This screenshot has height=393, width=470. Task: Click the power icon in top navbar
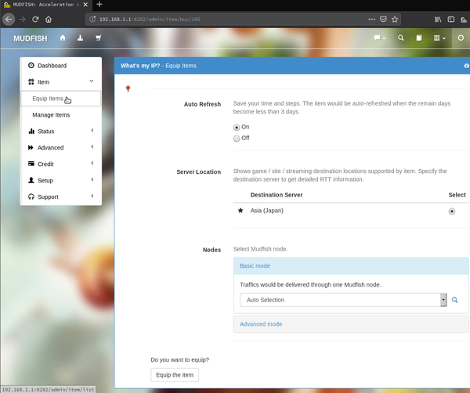click(x=461, y=38)
